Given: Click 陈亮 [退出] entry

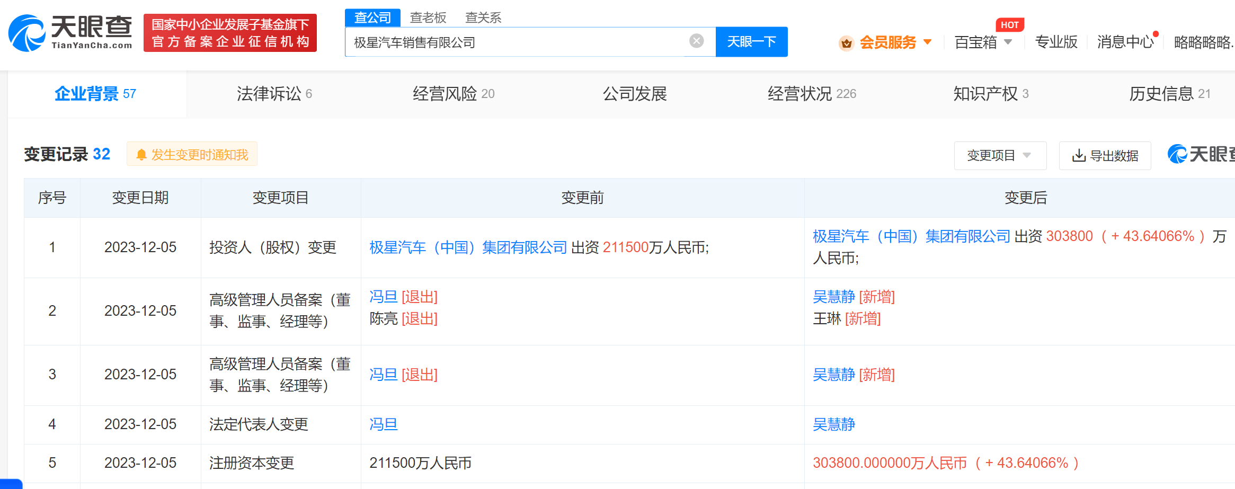Looking at the screenshot, I should (403, 319).
